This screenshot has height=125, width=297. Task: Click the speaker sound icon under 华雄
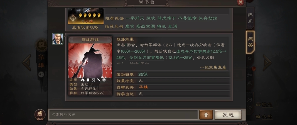click(41, 74)
